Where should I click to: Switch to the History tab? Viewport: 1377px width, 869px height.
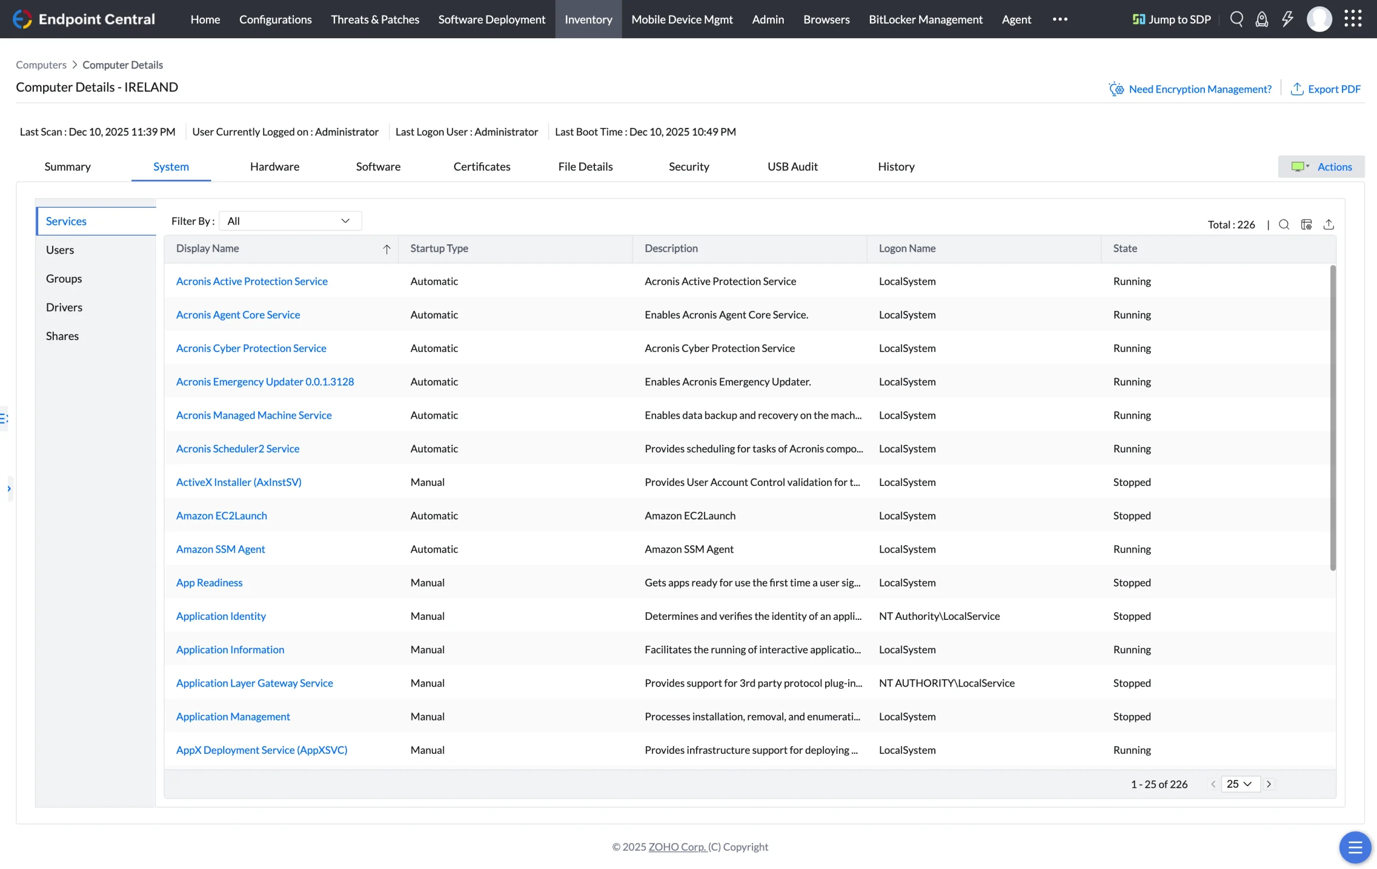(x=896, y=166)
